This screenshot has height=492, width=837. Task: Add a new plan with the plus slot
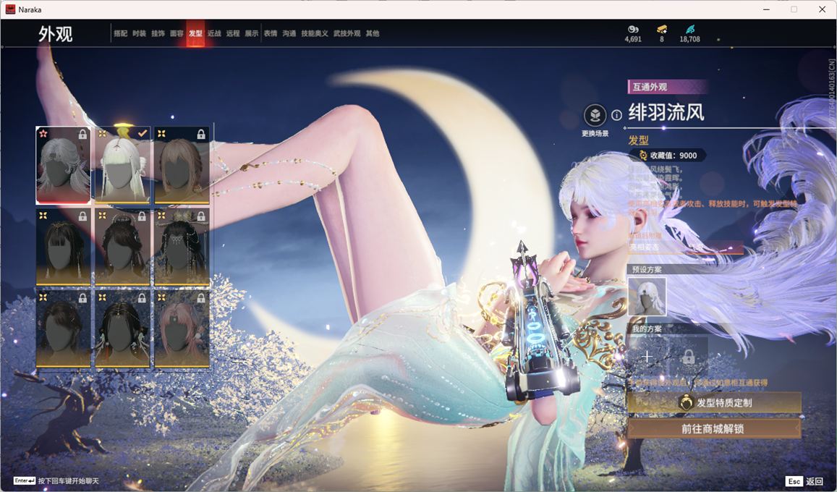click(647, 357)
